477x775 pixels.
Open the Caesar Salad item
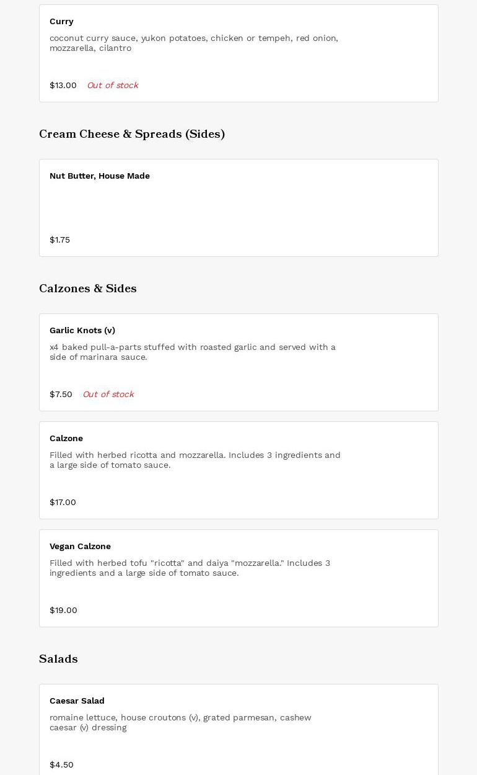[x=77, y=701]
